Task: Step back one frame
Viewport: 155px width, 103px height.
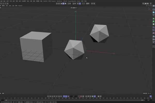Action: 52,96
